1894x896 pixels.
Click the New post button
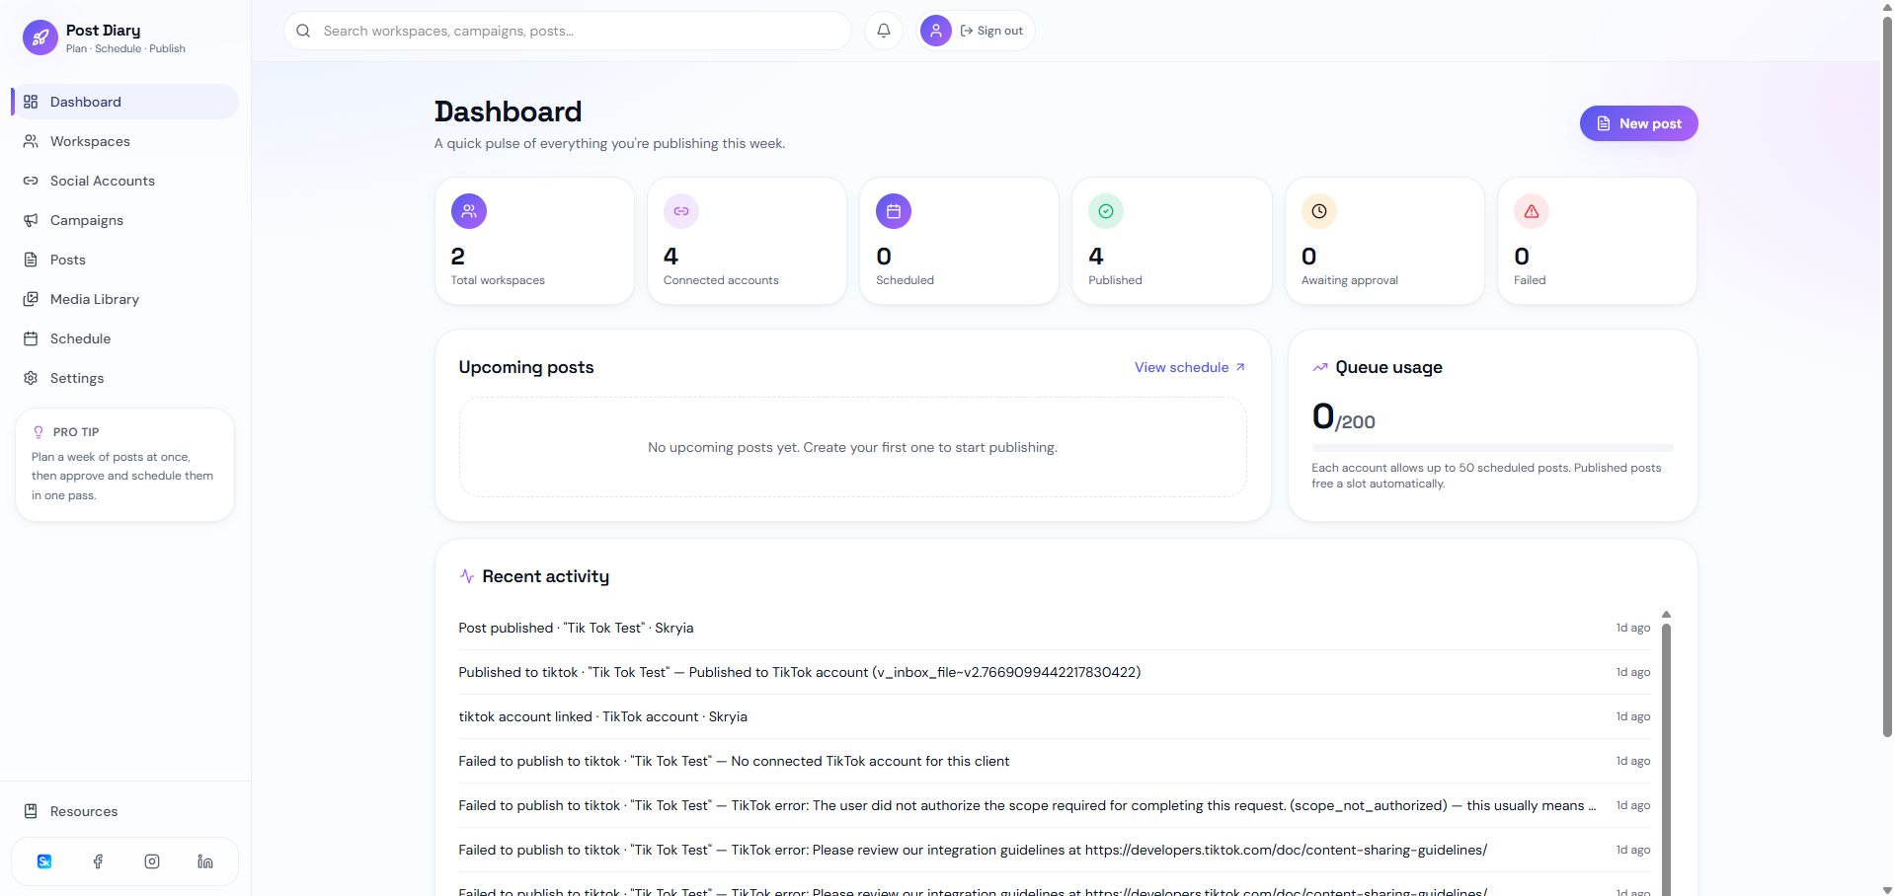[1638, 123]
